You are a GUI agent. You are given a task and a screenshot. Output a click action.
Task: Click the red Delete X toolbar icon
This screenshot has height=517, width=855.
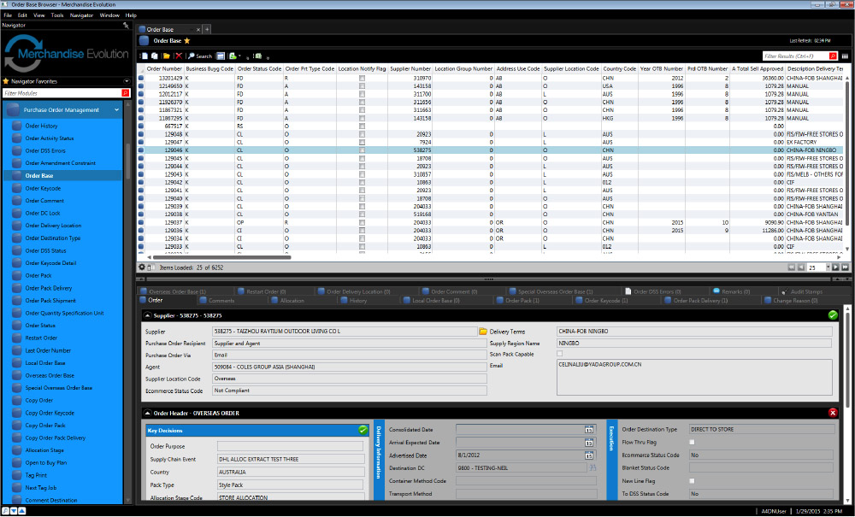(179, 56)
